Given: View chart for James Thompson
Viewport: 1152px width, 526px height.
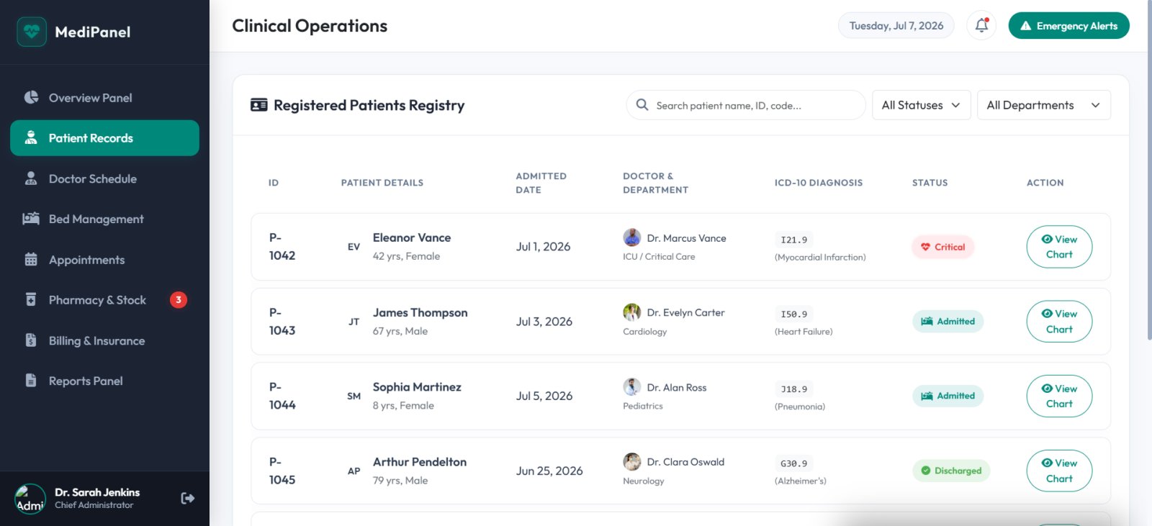Looking at the screenshot, I should pos(1059,322).
